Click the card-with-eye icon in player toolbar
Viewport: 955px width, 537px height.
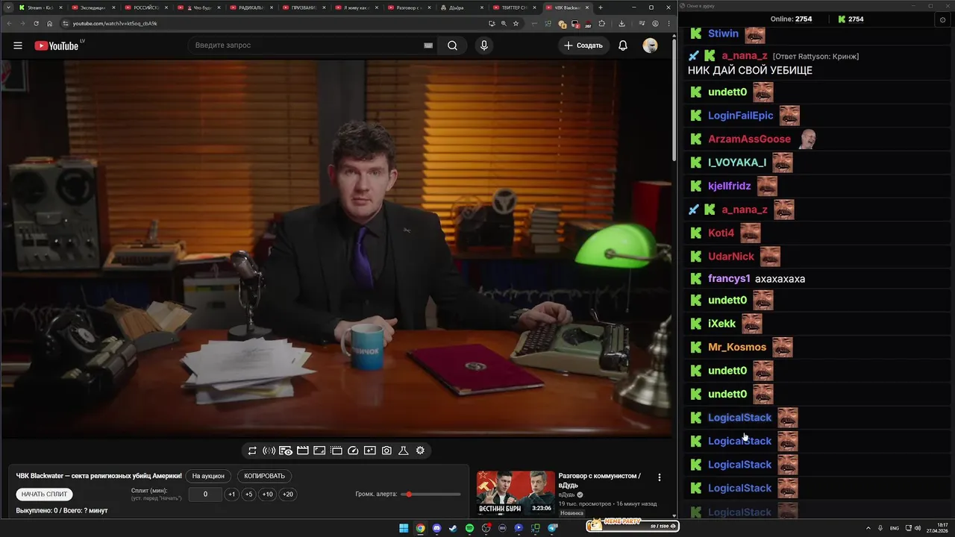286,450
